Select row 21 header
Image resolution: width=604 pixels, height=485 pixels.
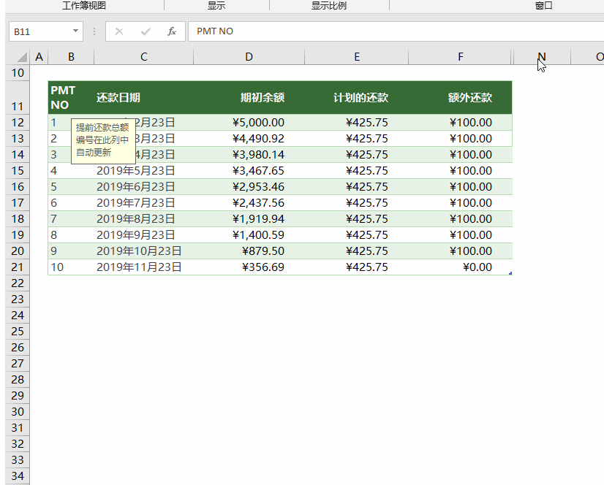point(18,267)
